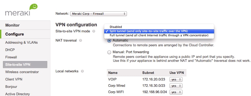Screen dimensions: 251x96
Task: Choose Full tunnel VPN mode option
Action: click(159, 35)
